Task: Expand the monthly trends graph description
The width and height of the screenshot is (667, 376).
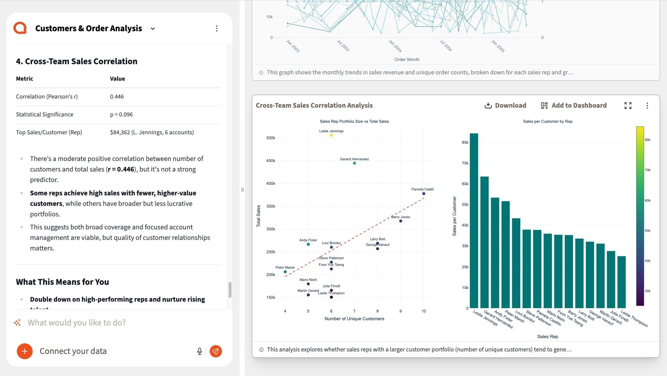Action: click(x=420, y=73)
